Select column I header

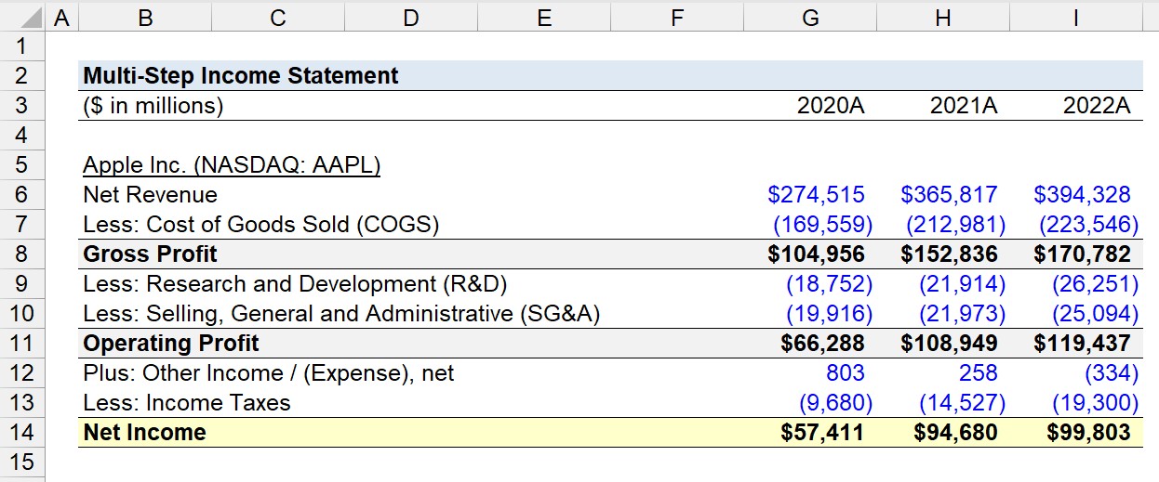tap(1076, 15)
